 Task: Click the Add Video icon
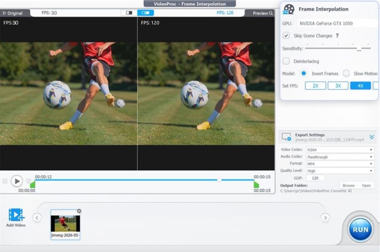(x=16, y=215)
